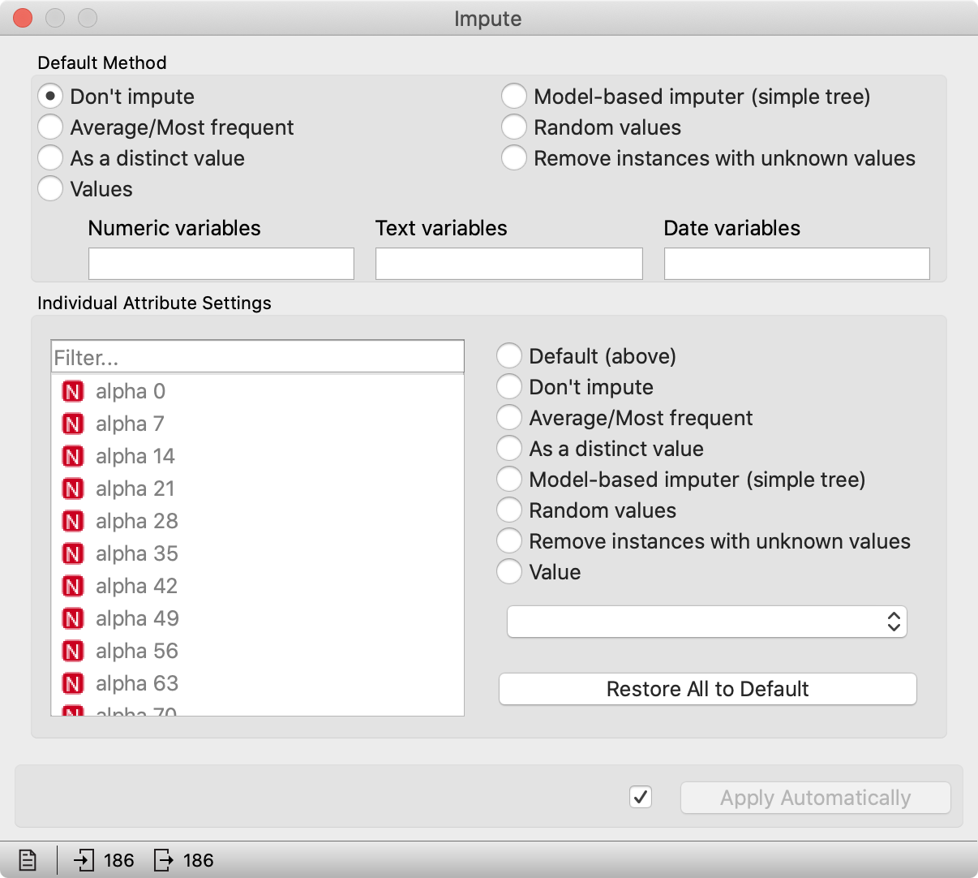The height and width of the screenshot is (878, 978).
Task: Click the Date variables text box
Action: tap(796, 263)
